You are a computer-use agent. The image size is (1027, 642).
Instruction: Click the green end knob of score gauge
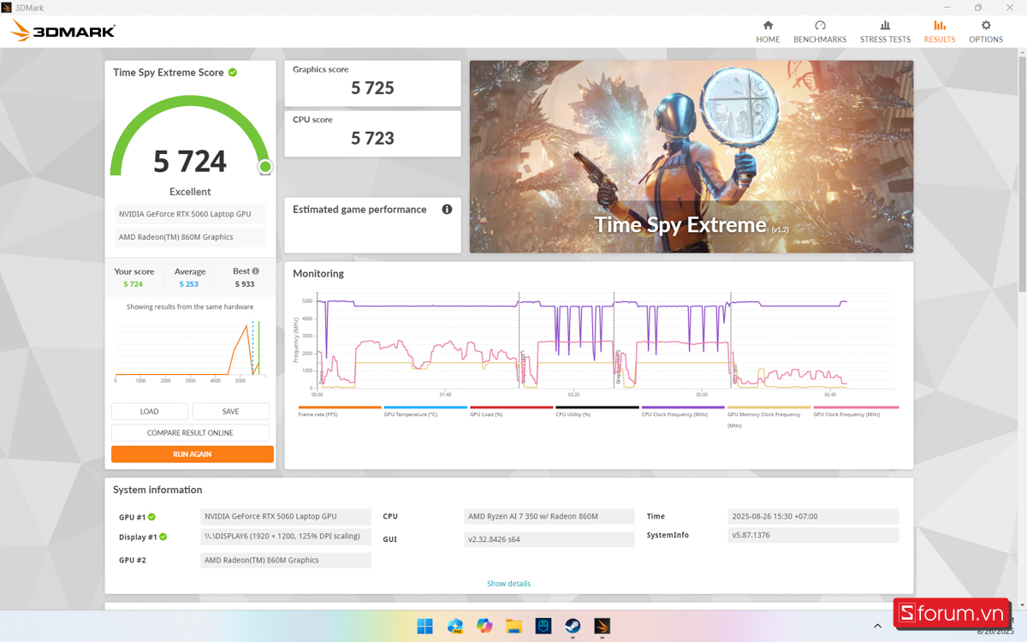pyautogui.click(x=265, y=167)
